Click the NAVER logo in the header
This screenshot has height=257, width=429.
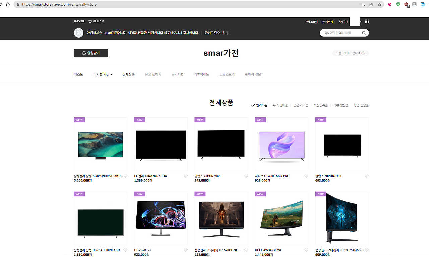(79, 21)
